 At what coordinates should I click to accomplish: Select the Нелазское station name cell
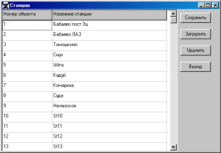110,107
